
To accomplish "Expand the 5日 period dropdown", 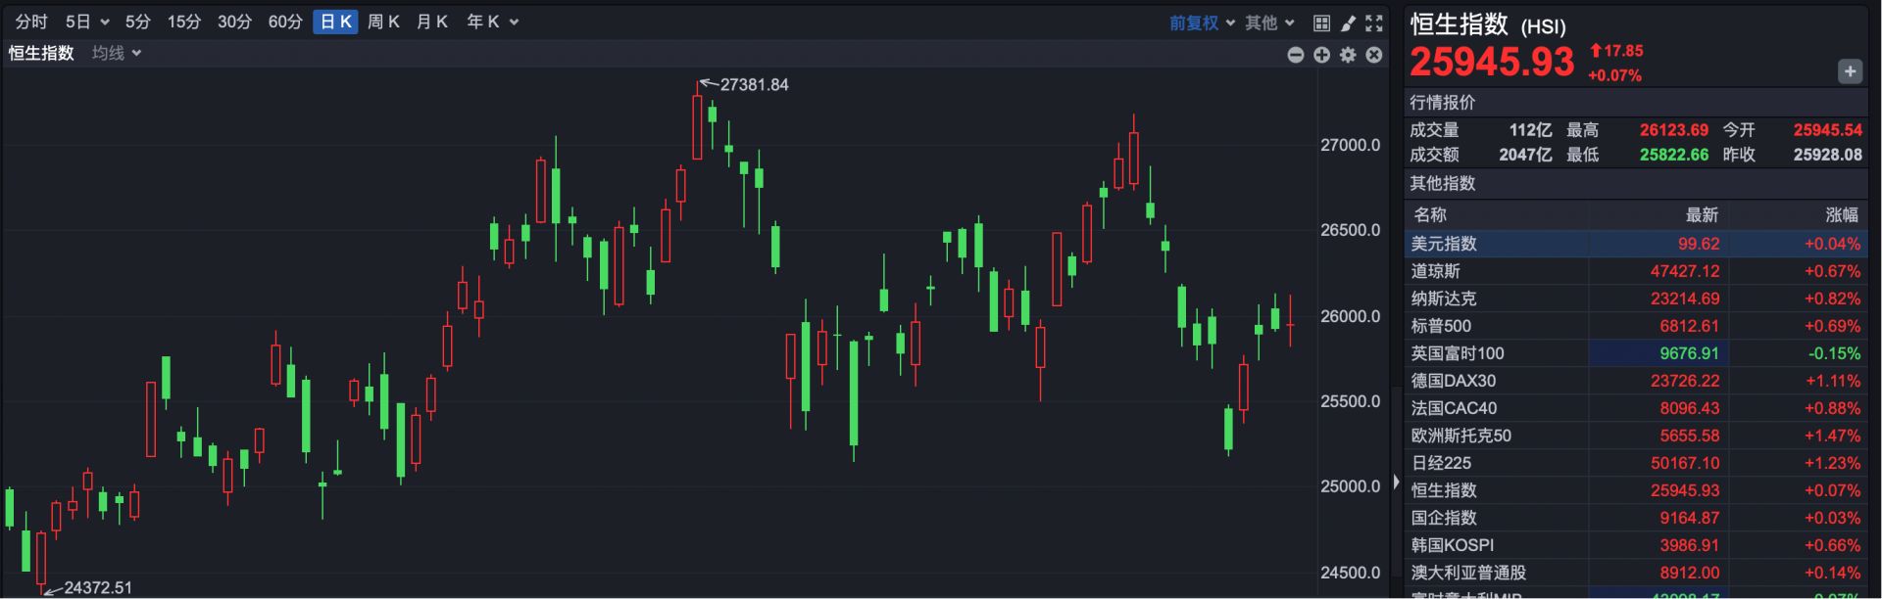I will [87, 22].
